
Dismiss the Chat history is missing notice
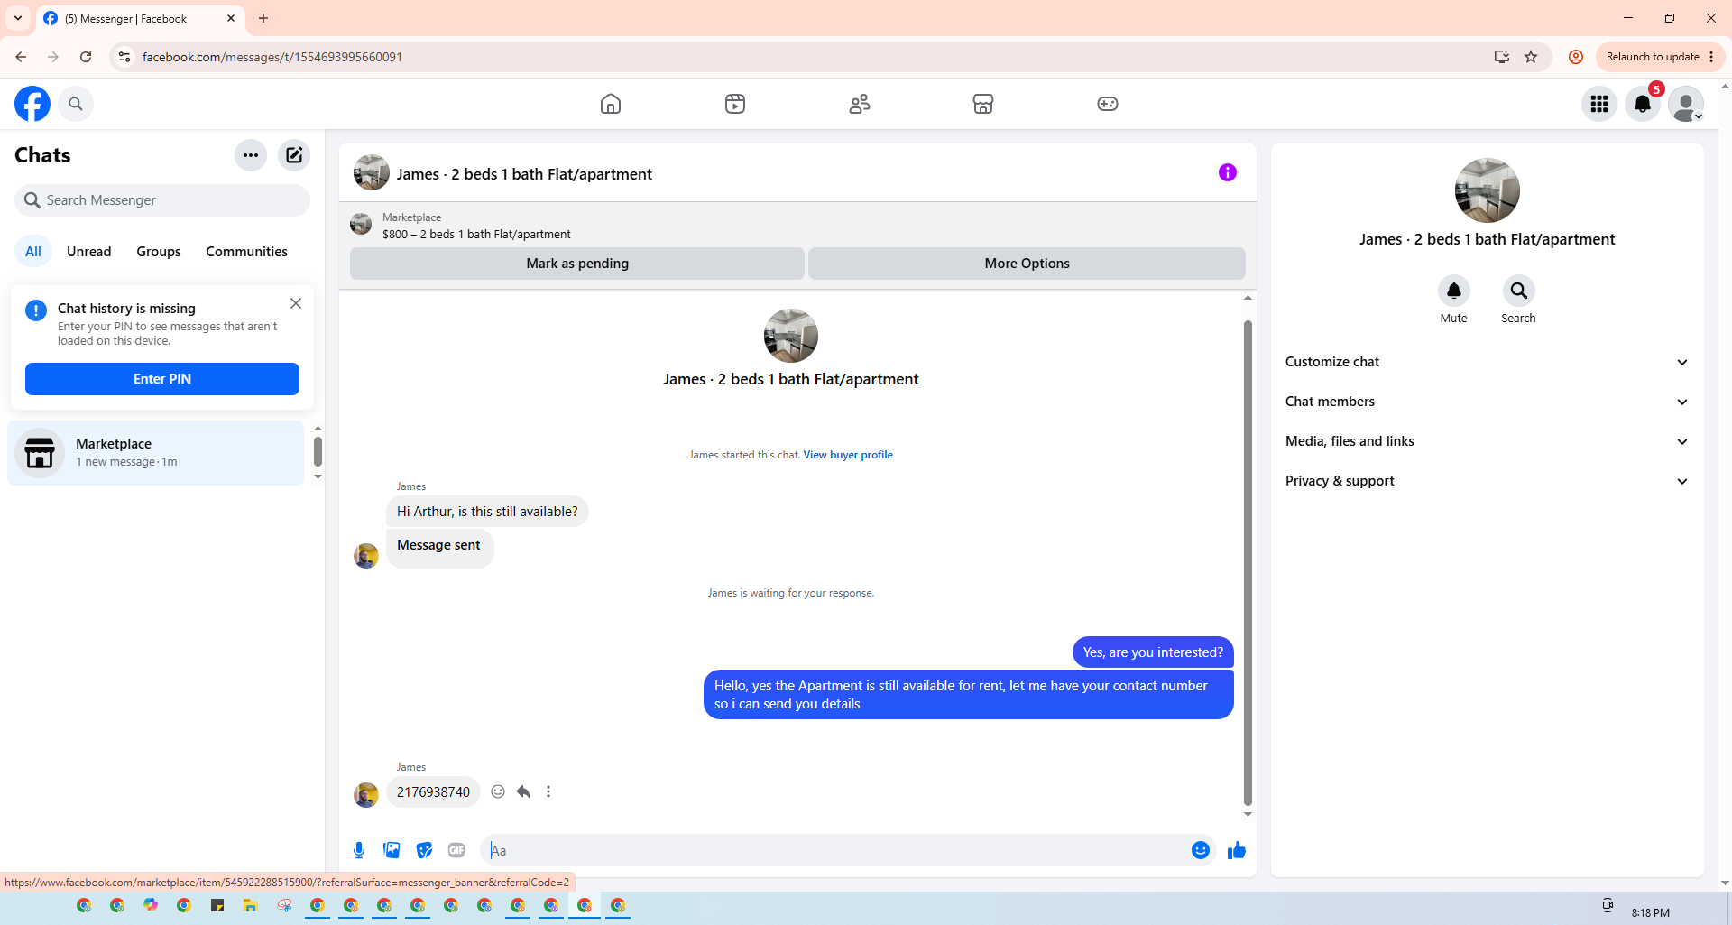tap(296, 303)
